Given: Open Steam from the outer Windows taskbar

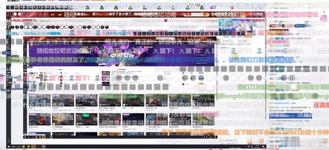Looking at the screenshot, I should click(34, 146).
